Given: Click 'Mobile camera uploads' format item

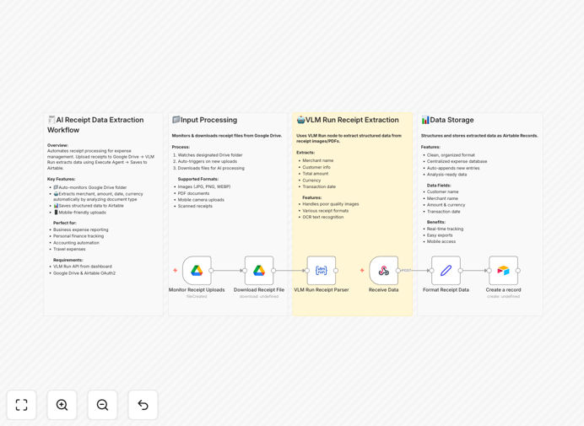Looking at the screenshot, I should point(201,200).
